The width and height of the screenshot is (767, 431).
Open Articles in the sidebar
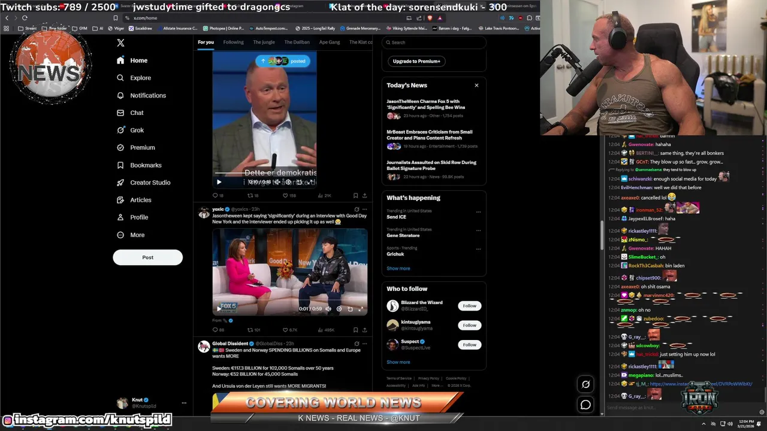[x=134, y=200]
